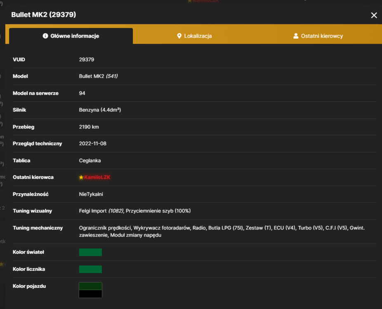Click the Kolor świateł green swatch
This screenshot has width=382, height=309.
(90, 252)
